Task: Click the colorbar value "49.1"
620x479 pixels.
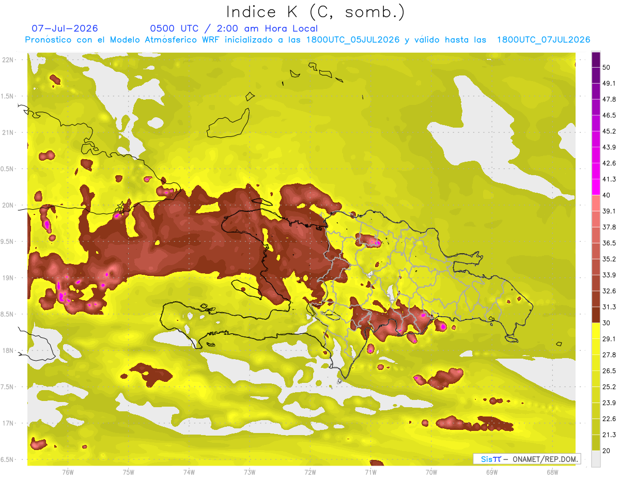Action: pos(609,83)
